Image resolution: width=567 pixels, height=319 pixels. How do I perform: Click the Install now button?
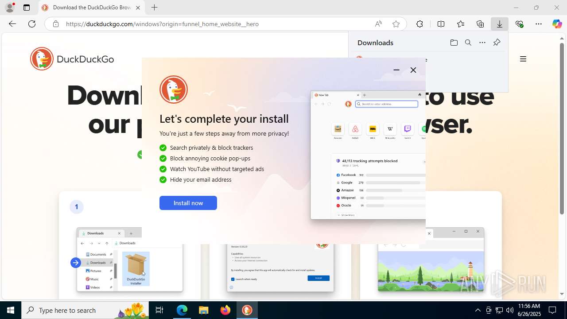pos(188,203)
